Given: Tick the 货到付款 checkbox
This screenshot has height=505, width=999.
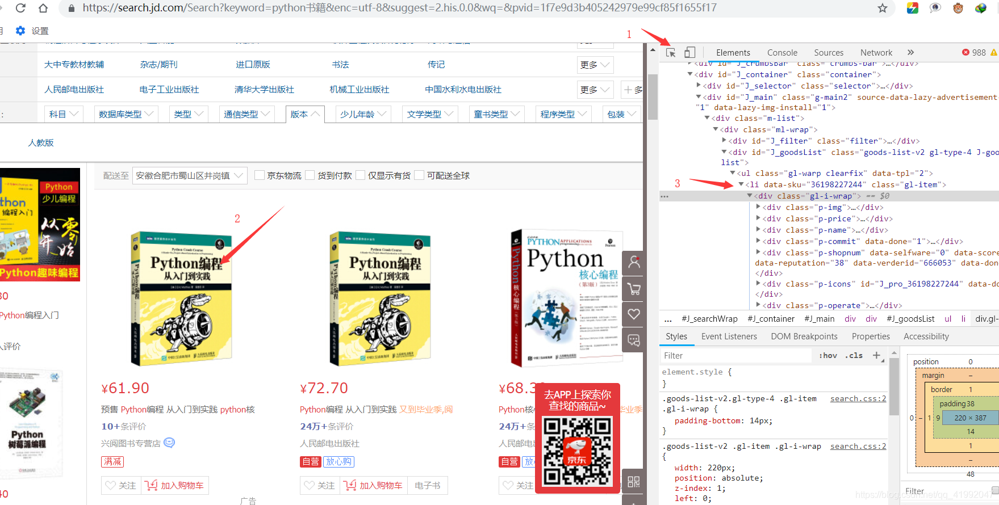Looking at the screenshot, I should click(x=310, y=175).
